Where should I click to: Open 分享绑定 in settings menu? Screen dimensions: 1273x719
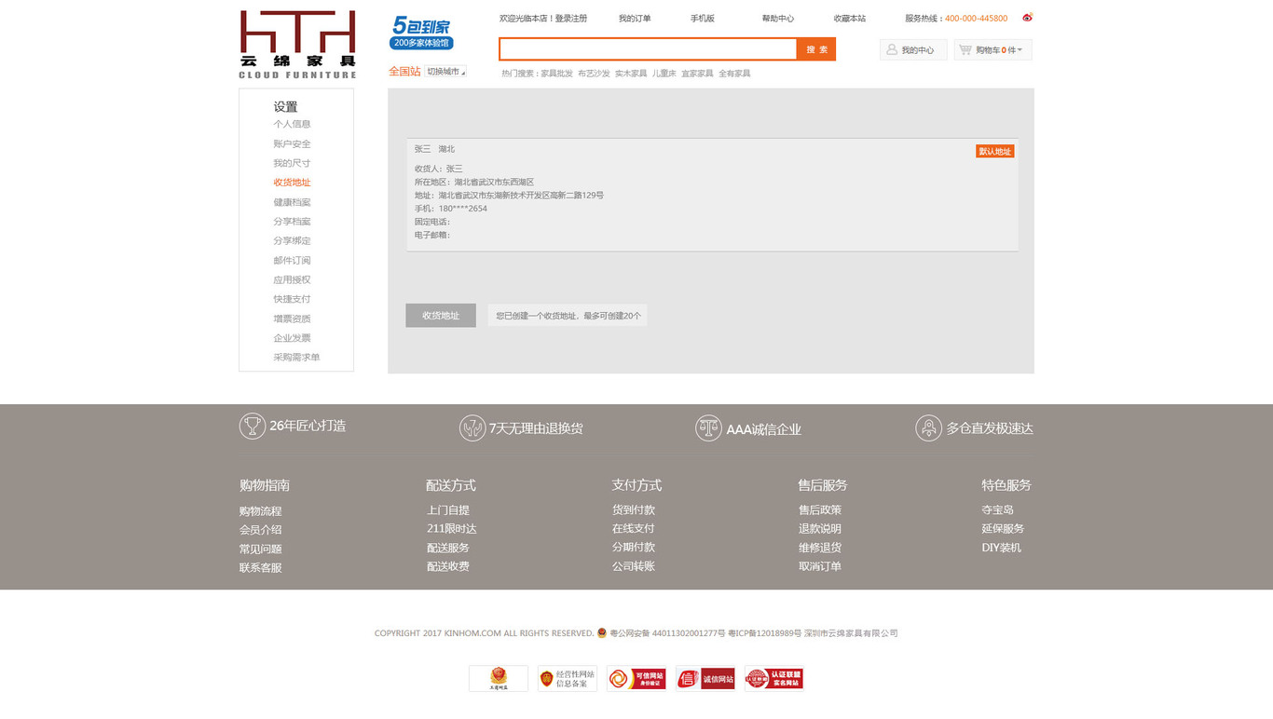coord(292,241)
